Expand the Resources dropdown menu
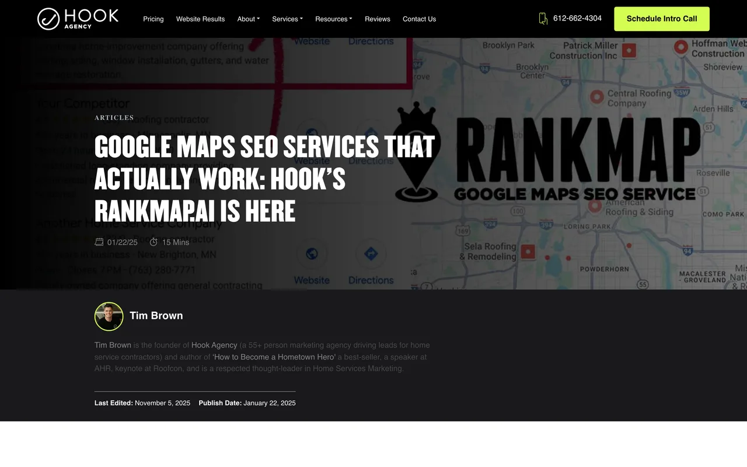Screen dimensions: 747x467 coord(334,19)
